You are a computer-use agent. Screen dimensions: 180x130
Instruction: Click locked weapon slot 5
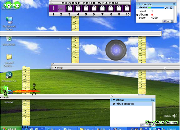click(x=86, y=8)
